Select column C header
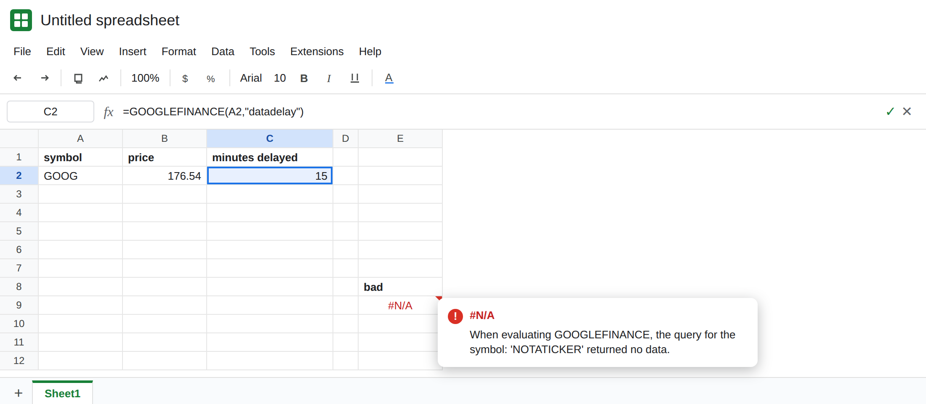Image resolution: width=926 pixels, height=404 pixels. (x=270, y=138)
